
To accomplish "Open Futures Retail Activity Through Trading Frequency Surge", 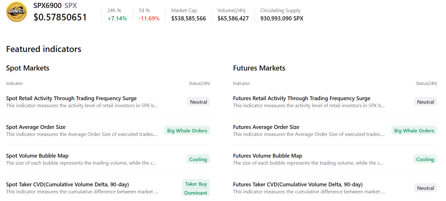I will coord(301,98).
